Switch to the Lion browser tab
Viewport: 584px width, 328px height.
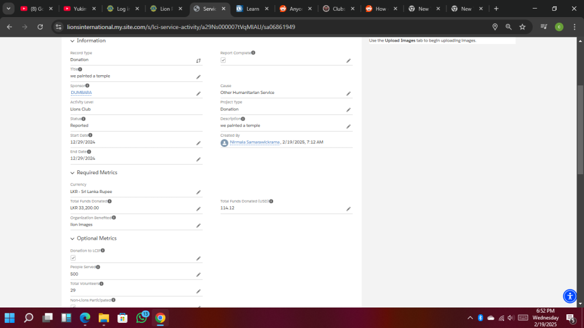coord(166,9)
